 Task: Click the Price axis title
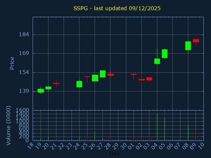12,63
